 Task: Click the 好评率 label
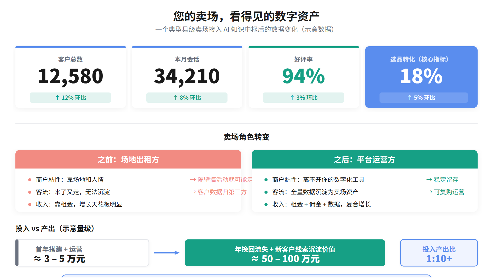coord(304,59)
